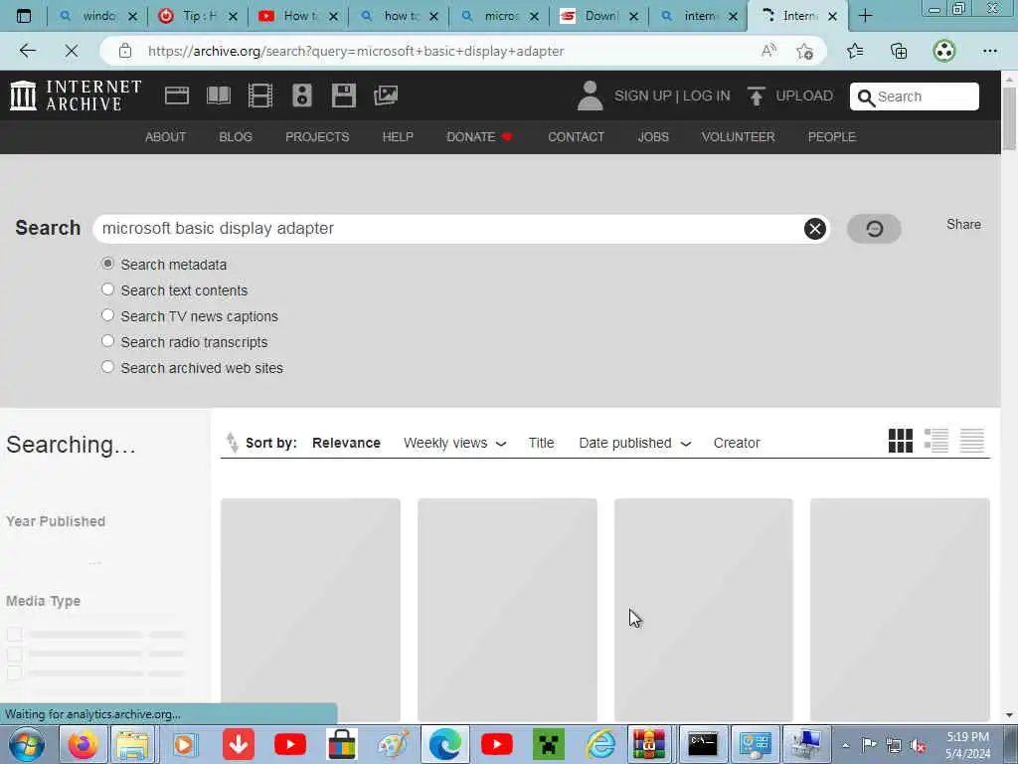
Task: Click the user avatar icon
Action: [x=590, y=95]
